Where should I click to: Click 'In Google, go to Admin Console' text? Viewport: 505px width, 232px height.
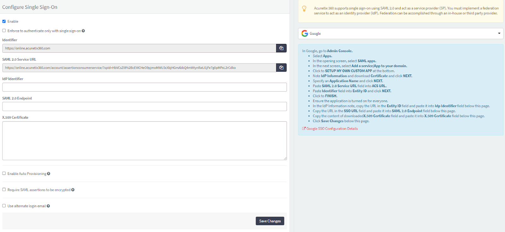[327, 51]
